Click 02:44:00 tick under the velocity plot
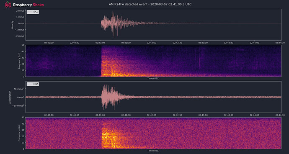 (x=254, y=43)
